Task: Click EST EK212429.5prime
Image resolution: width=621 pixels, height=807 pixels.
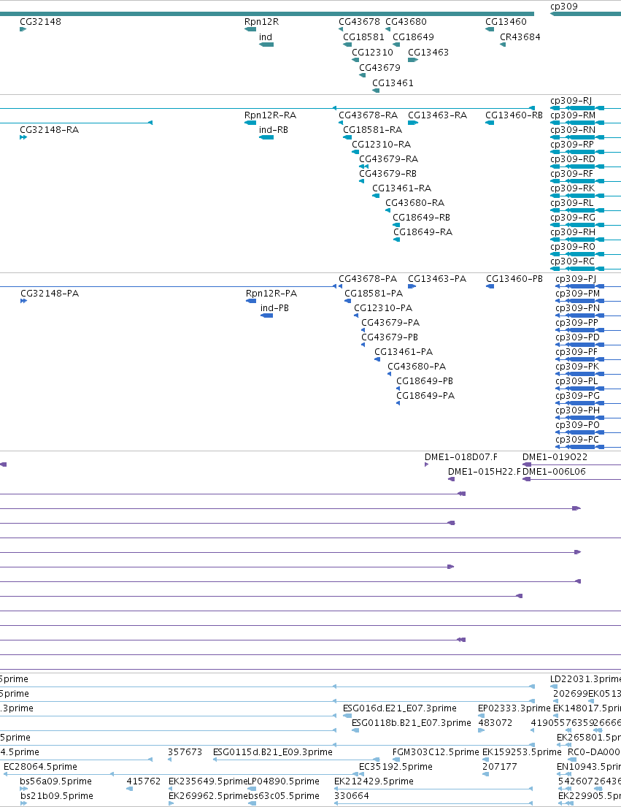Action: (x=374, y=781)
